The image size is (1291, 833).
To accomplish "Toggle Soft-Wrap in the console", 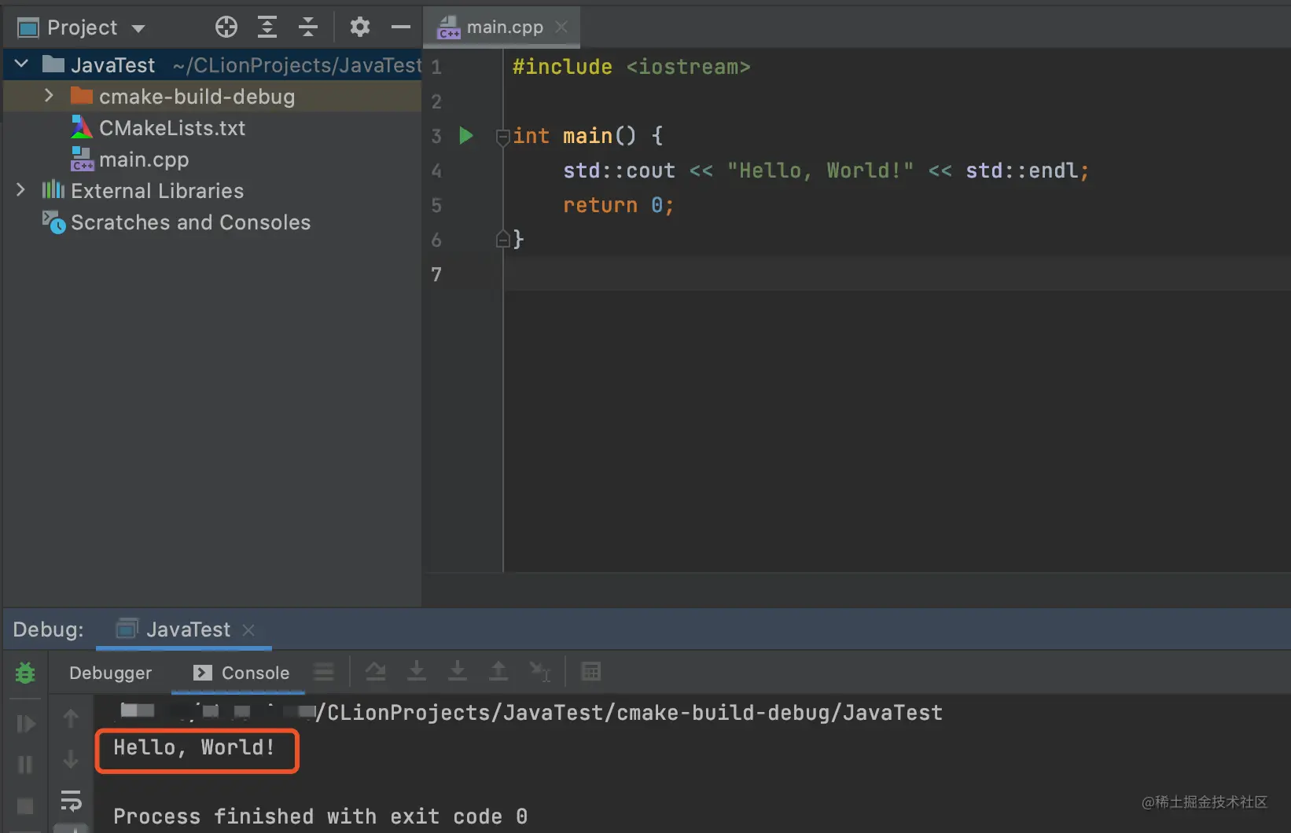I will click(x=71, y=801).
